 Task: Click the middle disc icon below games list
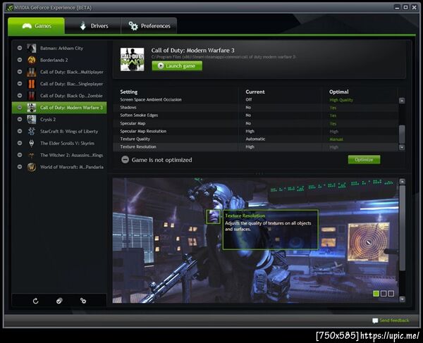point(59,301)
